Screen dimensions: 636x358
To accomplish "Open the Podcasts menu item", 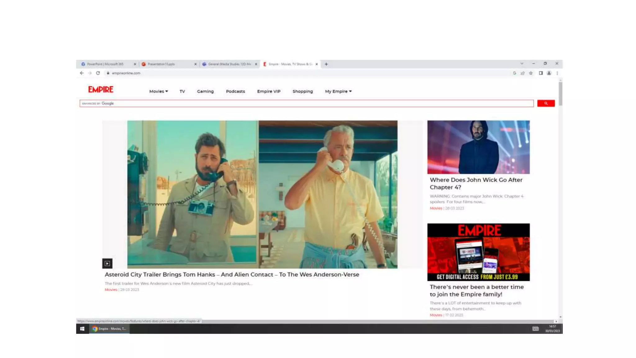I will 235,91.
